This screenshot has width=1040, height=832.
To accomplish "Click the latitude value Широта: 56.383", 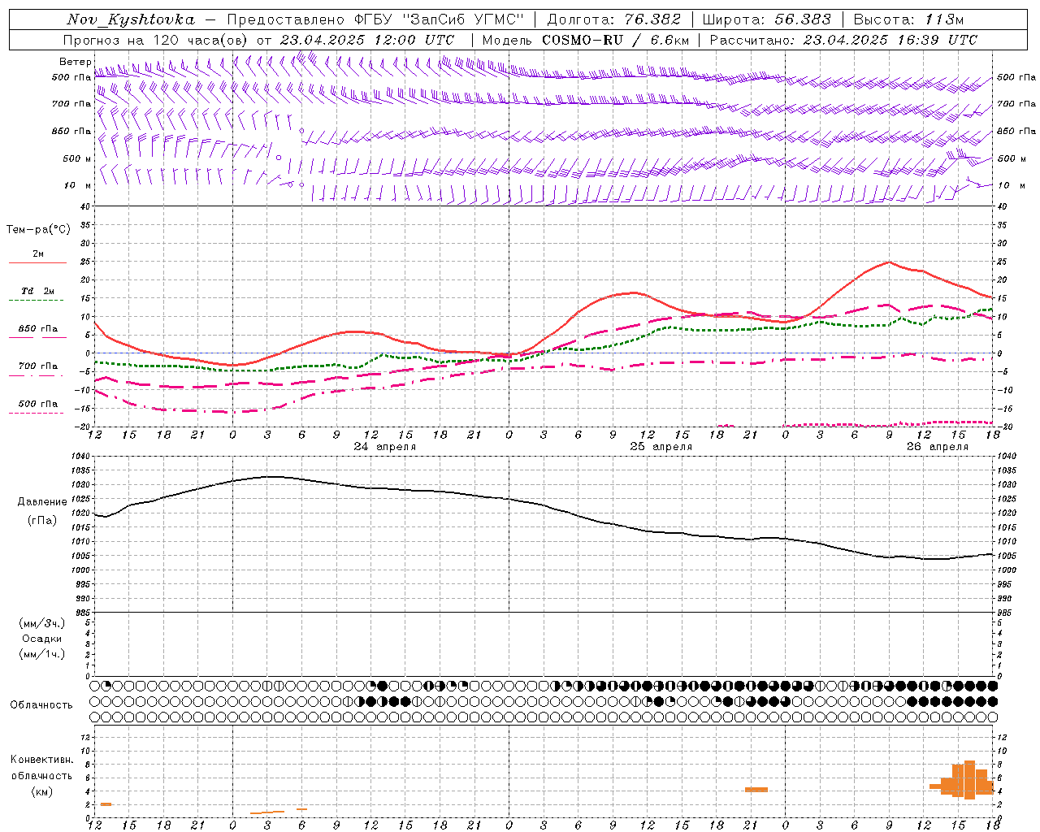I will pyautogui.click(x=767, y=19).
